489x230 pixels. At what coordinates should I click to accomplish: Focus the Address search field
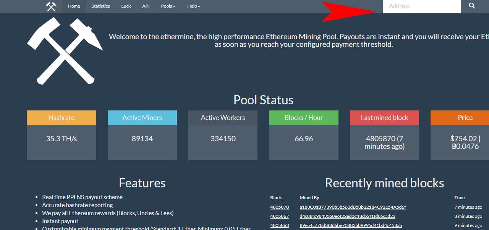click(x=422, y=6)
